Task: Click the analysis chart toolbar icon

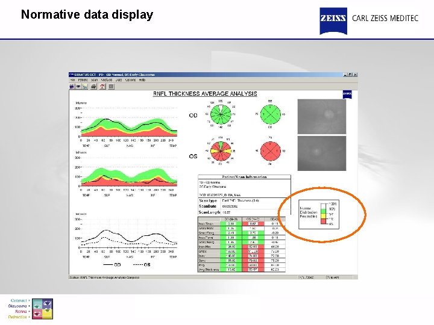Action: point(85,87)
